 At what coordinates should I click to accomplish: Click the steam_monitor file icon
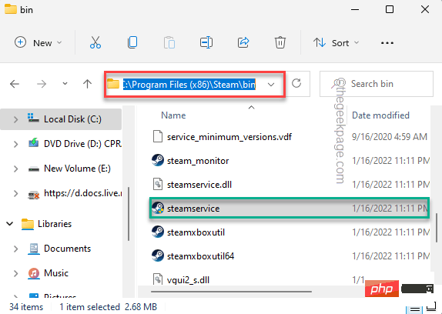(158, 161)
